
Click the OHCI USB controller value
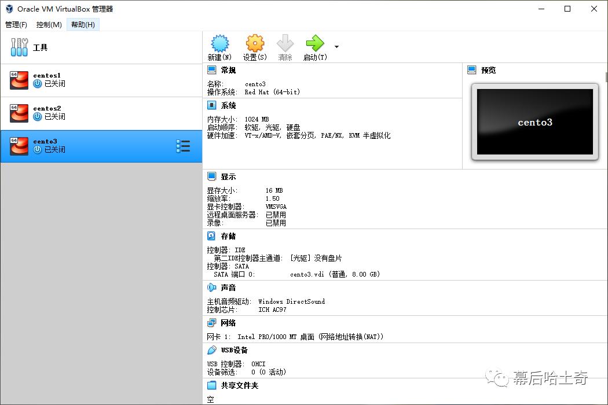(x=258, y=364)
